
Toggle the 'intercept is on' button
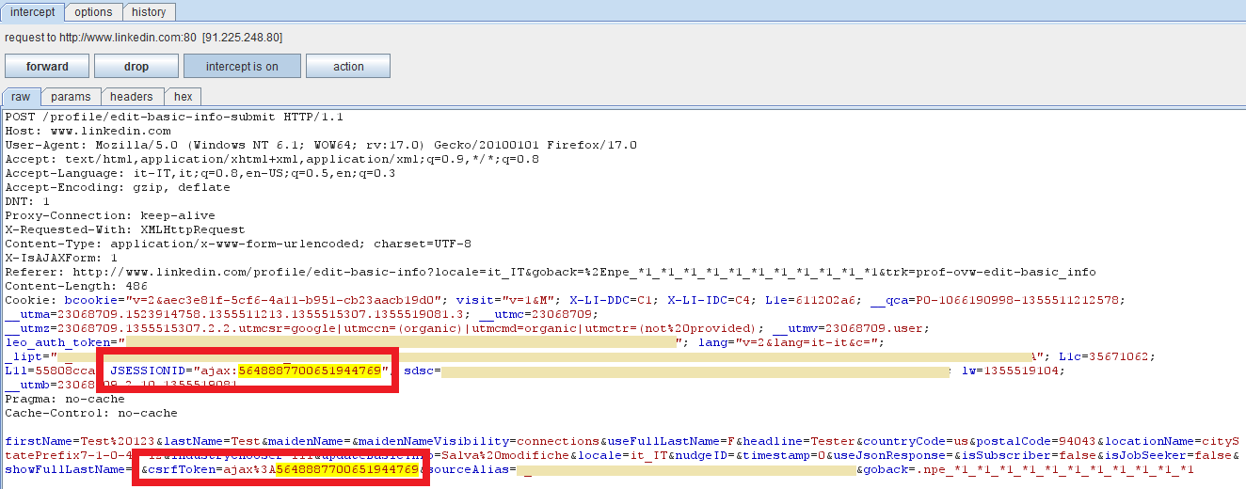pyautogui.click(x=242, y=67)
